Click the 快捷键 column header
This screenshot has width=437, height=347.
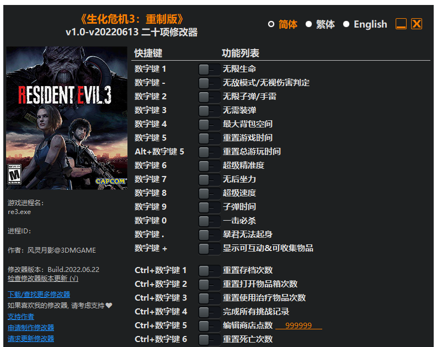[x=148, y=53]
